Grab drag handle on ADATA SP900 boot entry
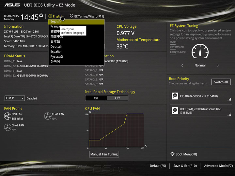Screen dimensions: 235x176 (229, 100)
